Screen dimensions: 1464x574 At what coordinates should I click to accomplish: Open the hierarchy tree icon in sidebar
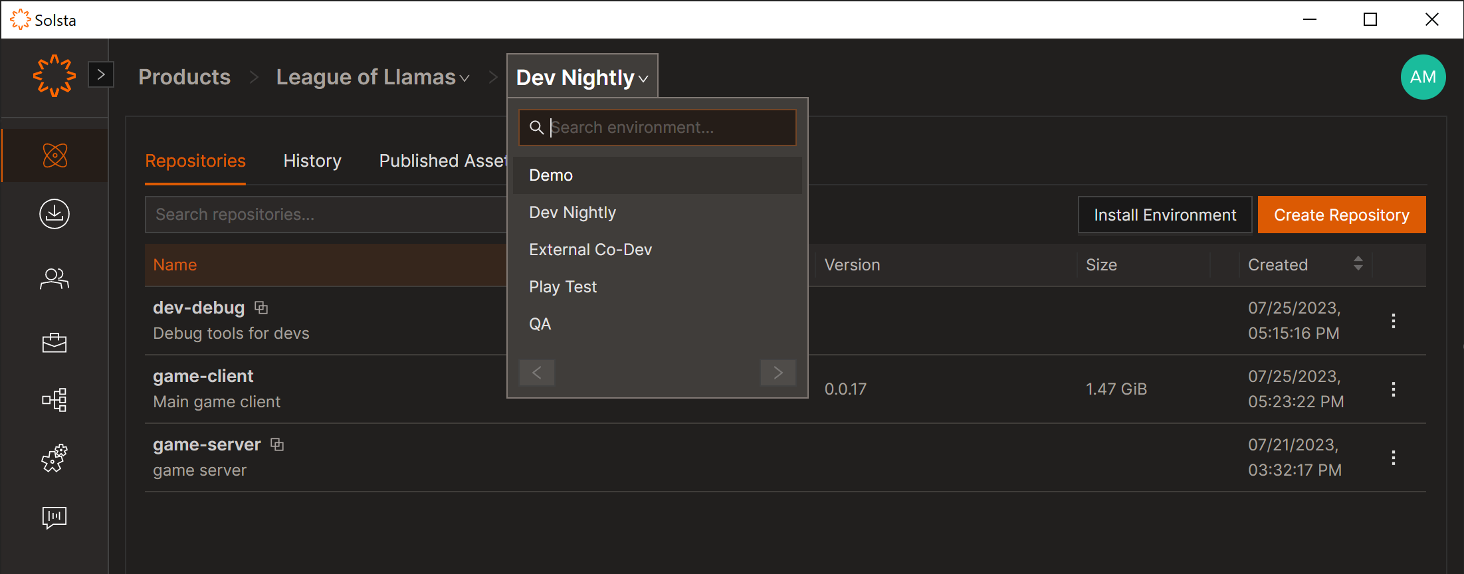pyautogui.click(x=54, y=400)
